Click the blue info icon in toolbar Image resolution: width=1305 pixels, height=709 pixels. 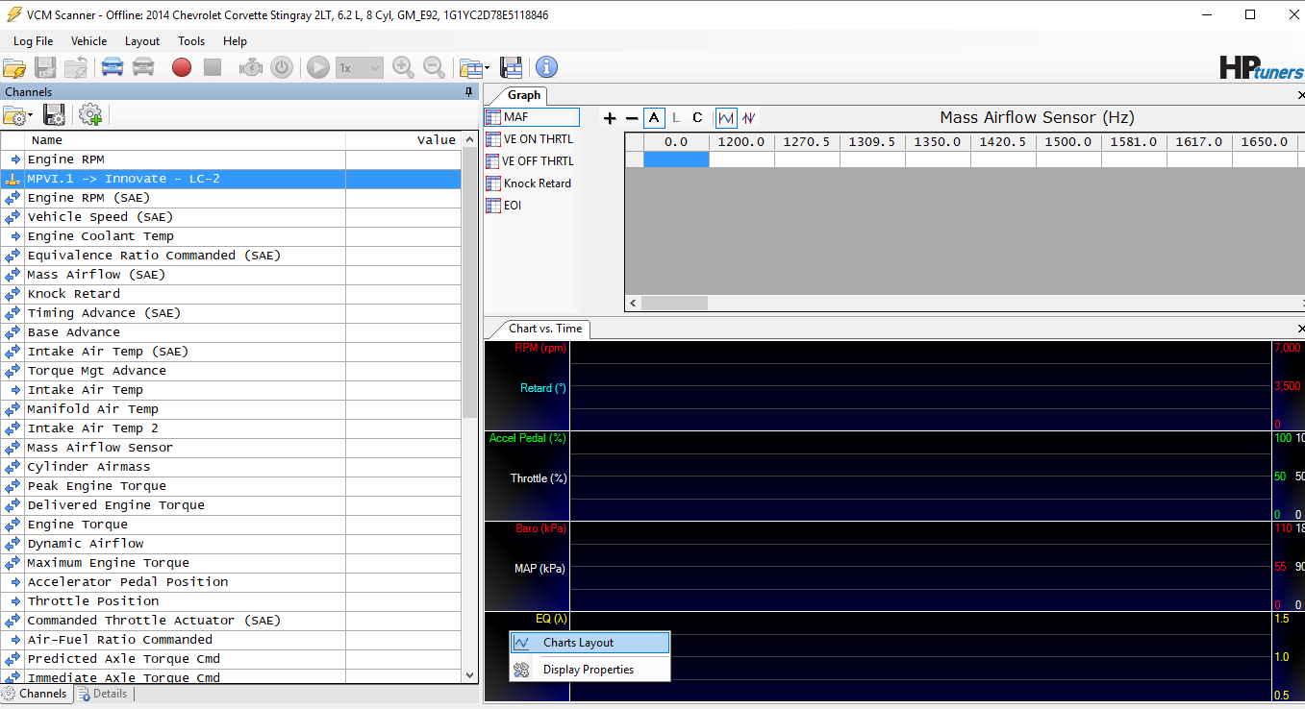point(546,67)
